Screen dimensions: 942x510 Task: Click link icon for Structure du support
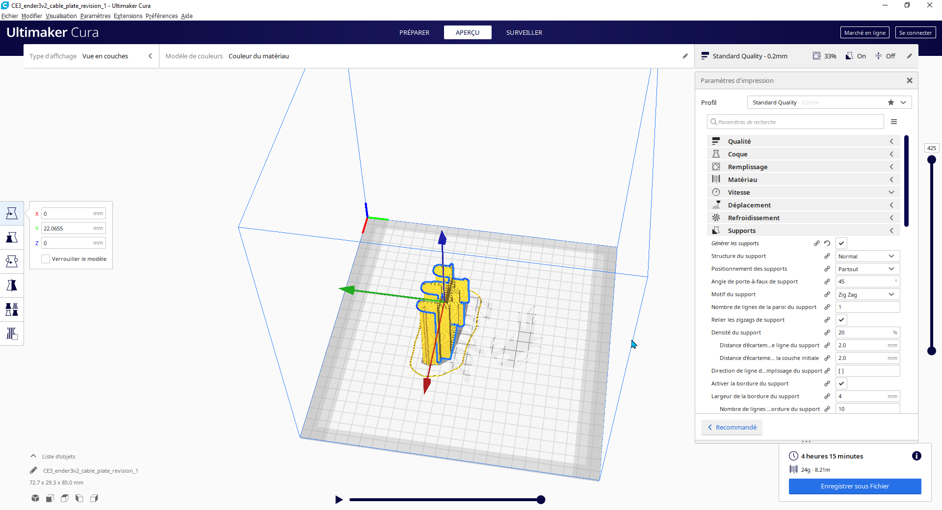(x=827, y=256)
